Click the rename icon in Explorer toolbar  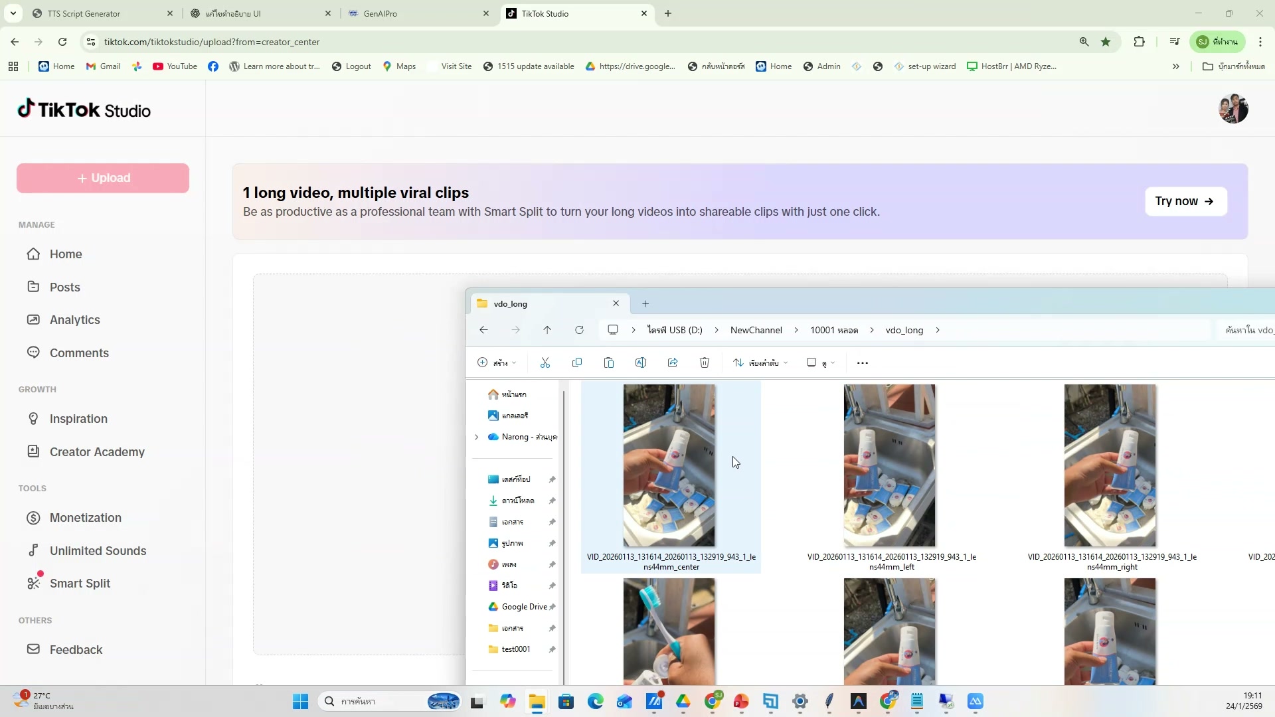tap(641, 362)
